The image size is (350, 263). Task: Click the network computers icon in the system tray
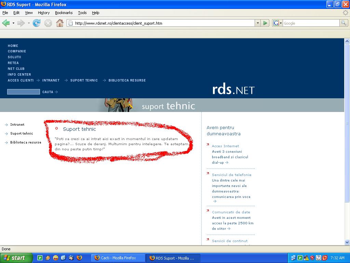(x=294, y=258)
